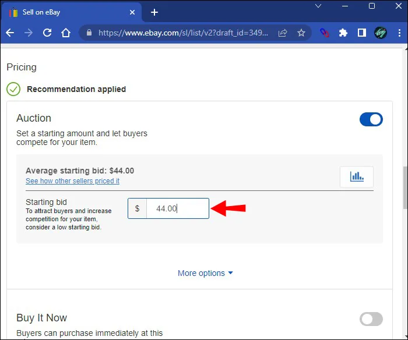
Task: Click the Average starting bid: $44.00 text
Action: (x=80, y=171)
